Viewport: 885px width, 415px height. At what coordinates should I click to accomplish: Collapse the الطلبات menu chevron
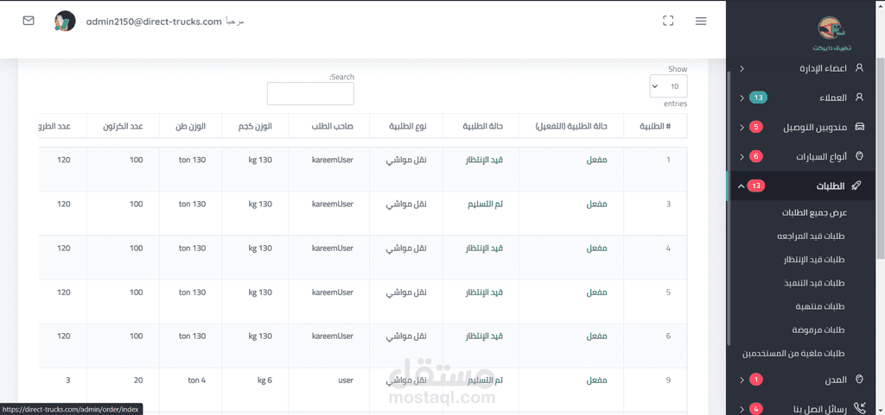[x=741, y=185]
